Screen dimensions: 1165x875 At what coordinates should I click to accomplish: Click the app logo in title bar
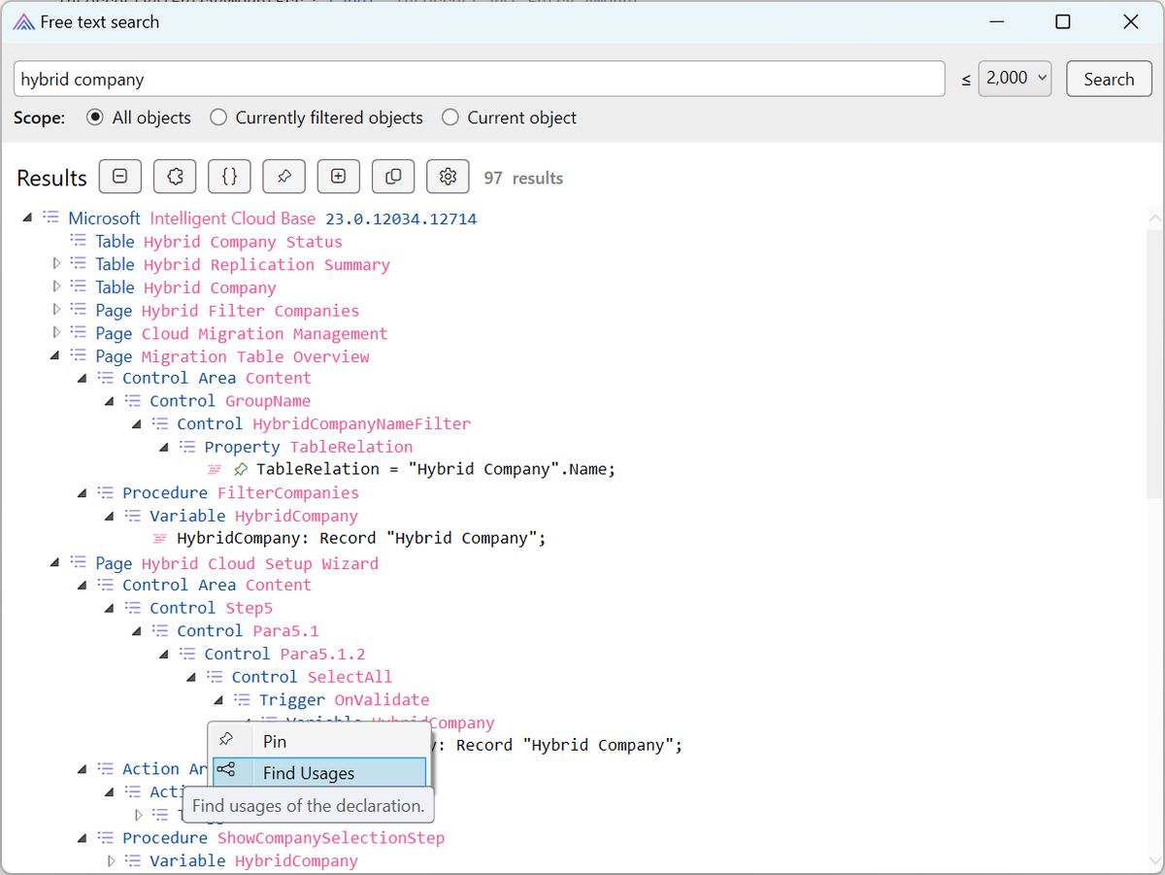click(23, 21)
